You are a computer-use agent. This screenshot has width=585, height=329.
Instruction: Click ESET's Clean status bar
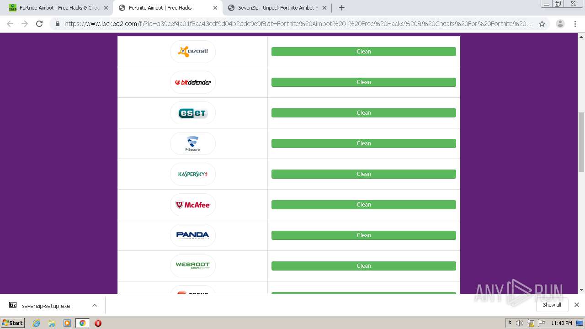[363, 113]
